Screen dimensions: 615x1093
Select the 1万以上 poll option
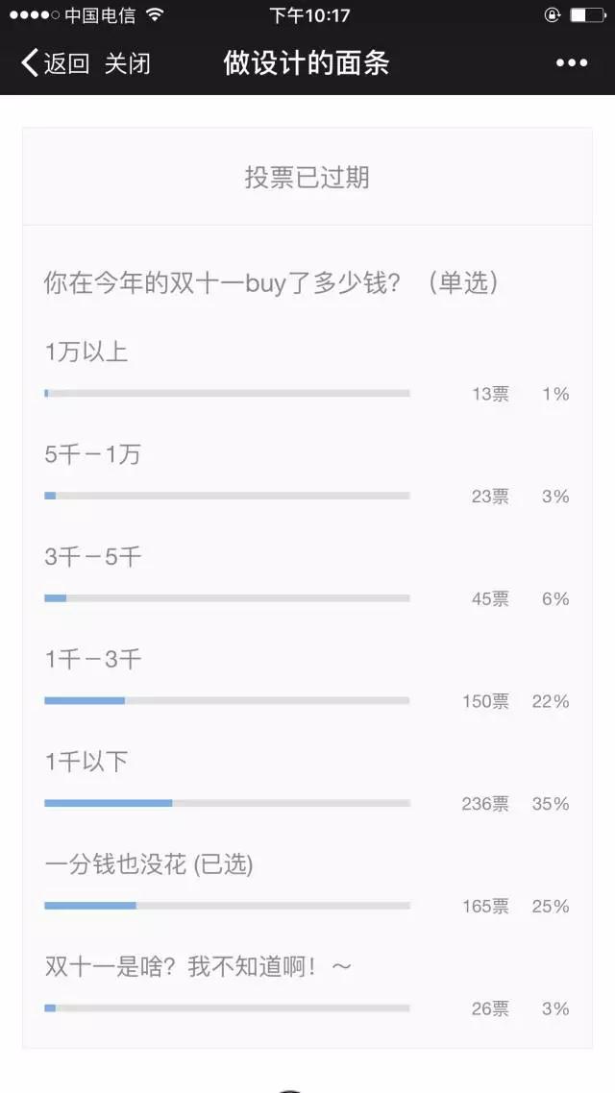(86, 352)
